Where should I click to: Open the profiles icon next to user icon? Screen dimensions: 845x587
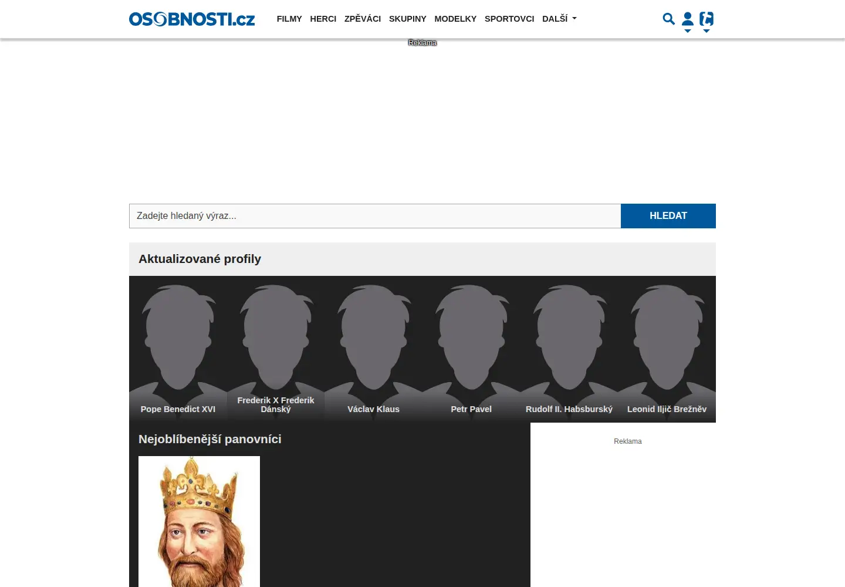707,22
